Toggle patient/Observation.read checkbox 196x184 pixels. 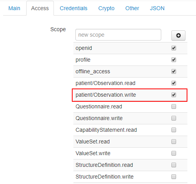174,83
